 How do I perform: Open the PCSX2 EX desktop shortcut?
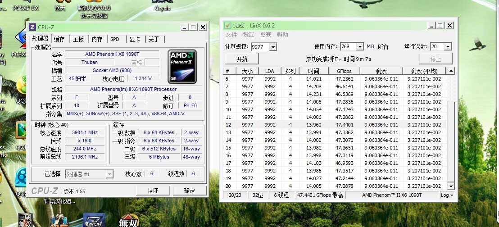(26, 5)
